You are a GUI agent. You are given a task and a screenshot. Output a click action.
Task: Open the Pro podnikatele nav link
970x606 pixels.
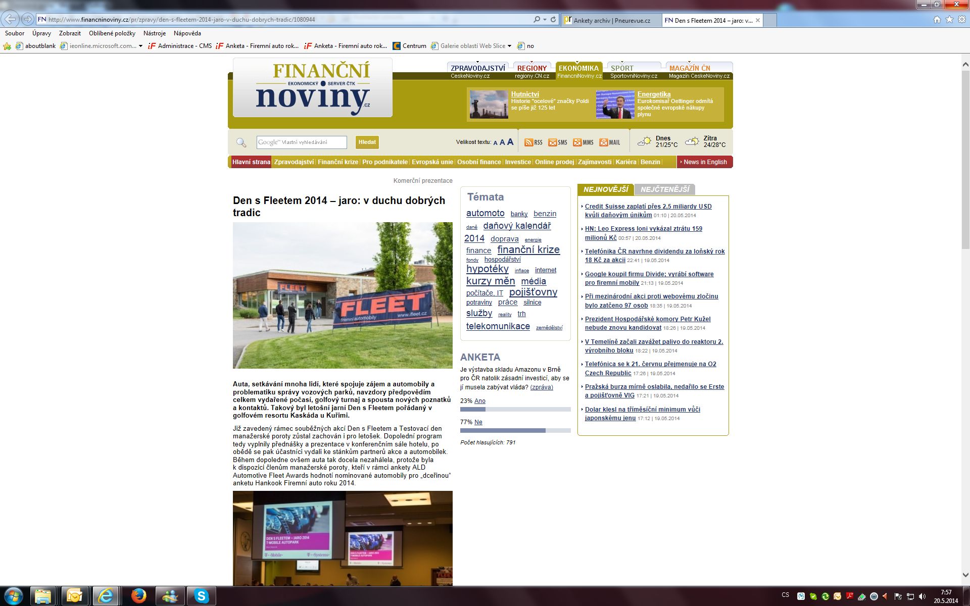[x=385, y=162]
